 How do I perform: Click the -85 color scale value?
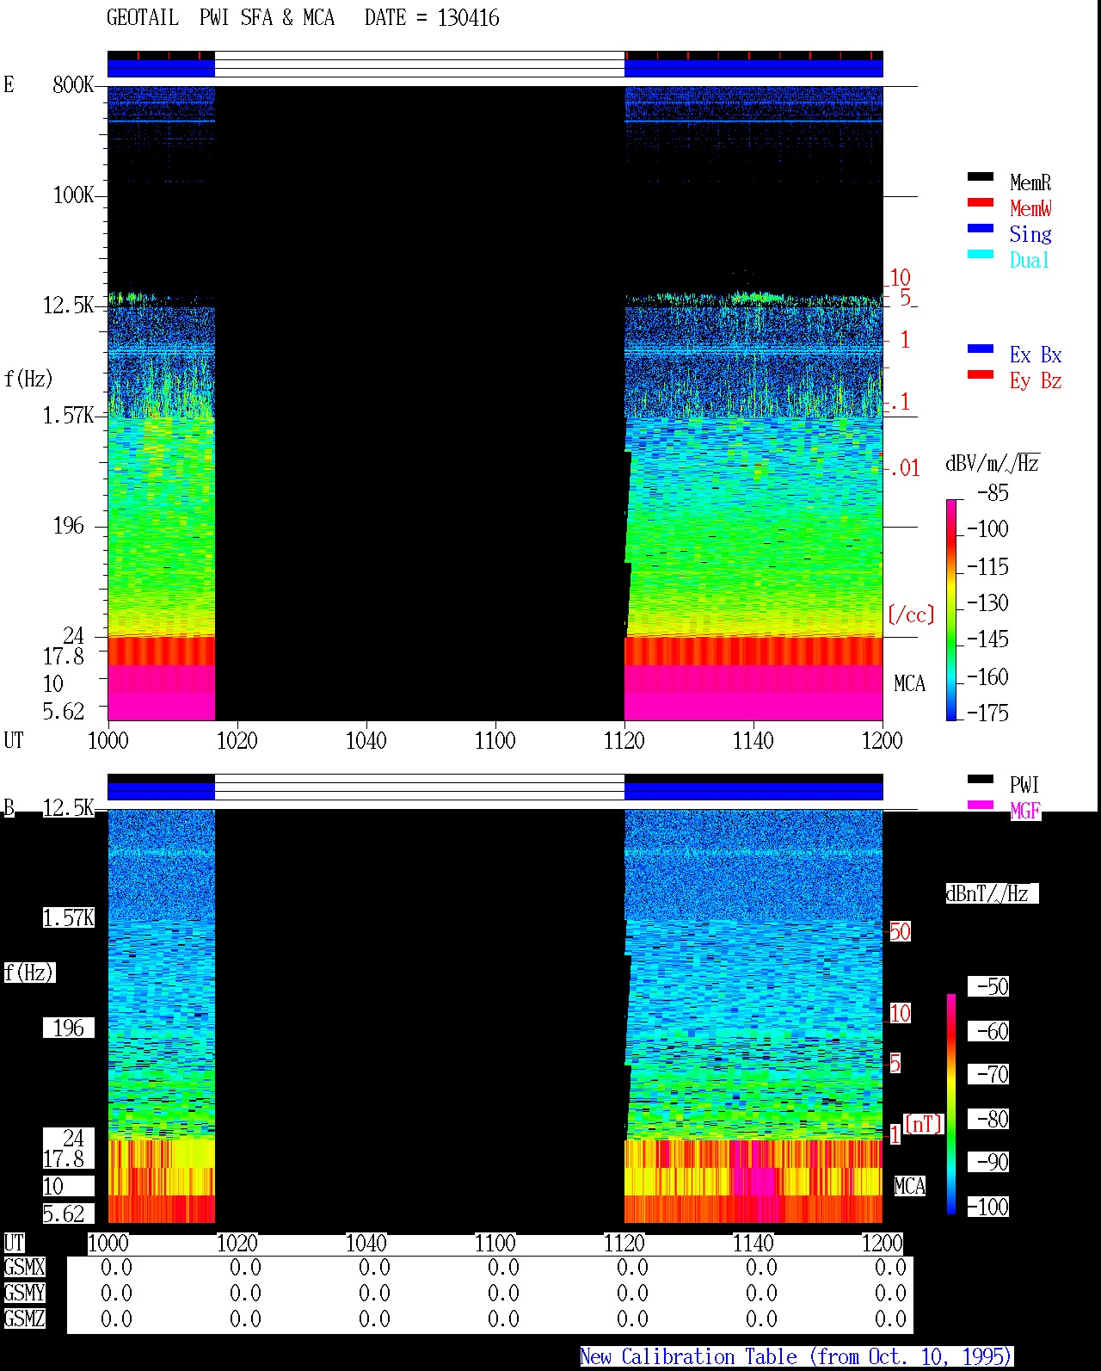(993, 493)
